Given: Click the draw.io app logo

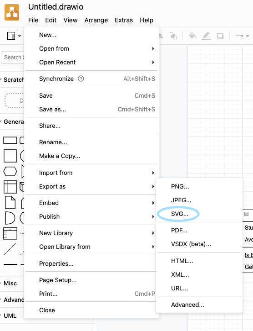Looking at the screenshot, I should click(x=12, y=12).
